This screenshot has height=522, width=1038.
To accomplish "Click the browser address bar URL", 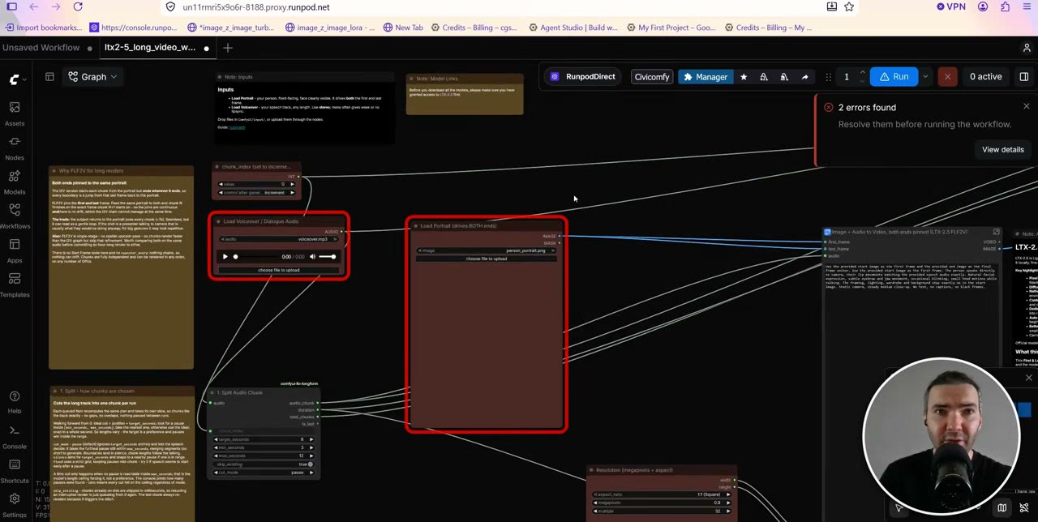I will pos(256,7).
